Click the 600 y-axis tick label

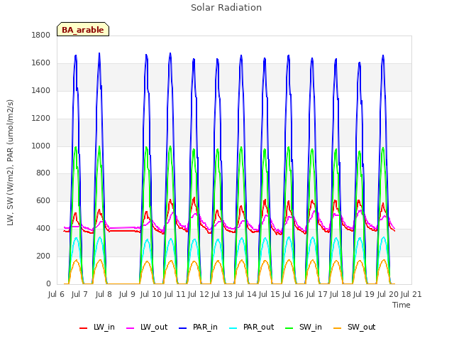(43, 201)
